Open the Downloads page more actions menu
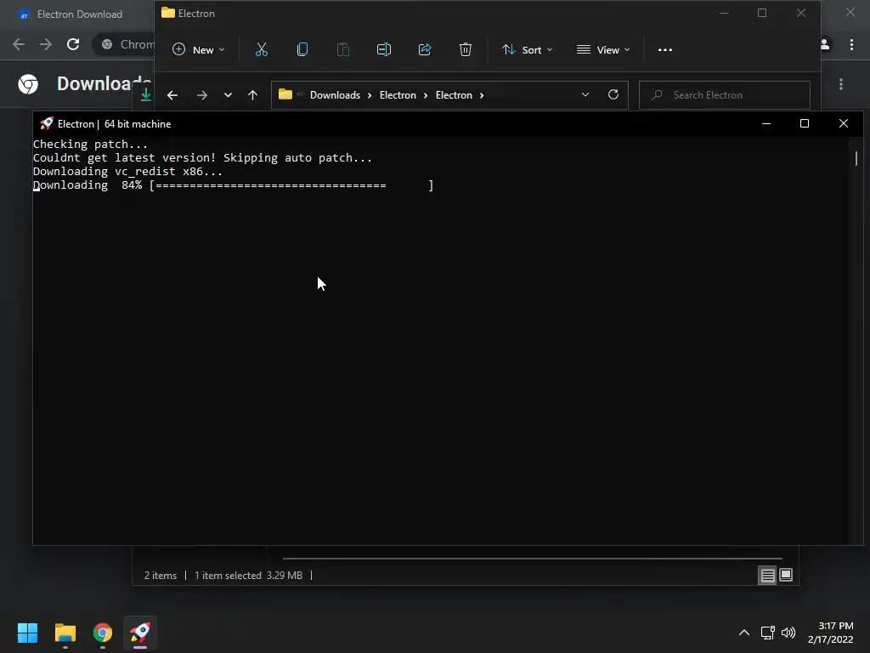The width and height of the screenshot is (870, 653). (841, 84)
